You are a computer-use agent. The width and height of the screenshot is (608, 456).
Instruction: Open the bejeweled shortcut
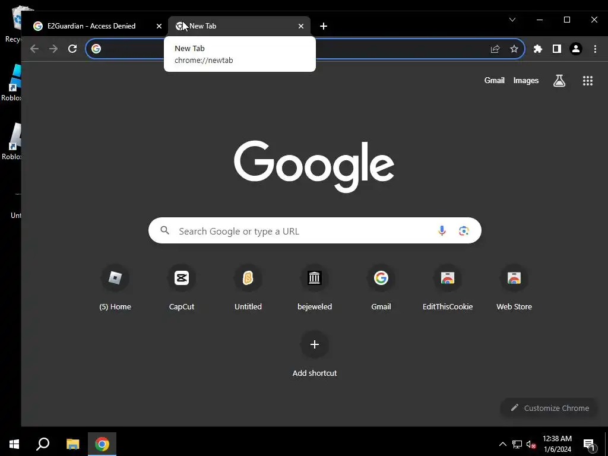[315, 288]
